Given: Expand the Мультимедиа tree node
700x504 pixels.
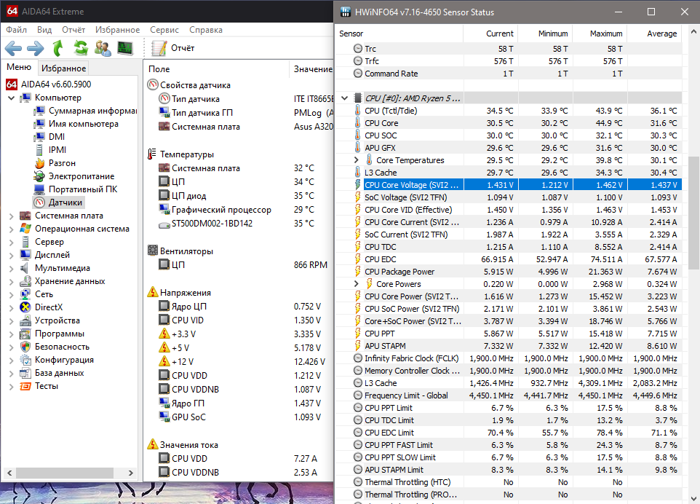Looking at the screenshot, I should tap(12, 268).
